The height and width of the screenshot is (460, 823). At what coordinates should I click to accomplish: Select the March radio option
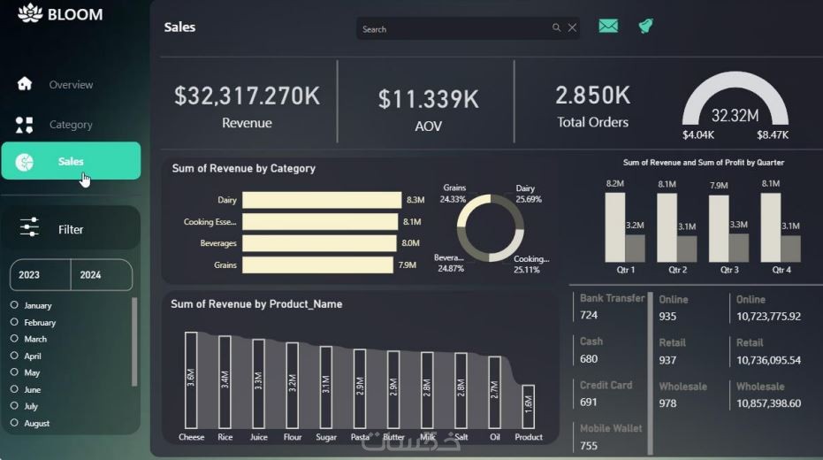14,339
